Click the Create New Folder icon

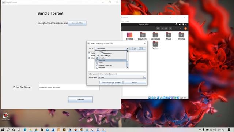(138, 49)
